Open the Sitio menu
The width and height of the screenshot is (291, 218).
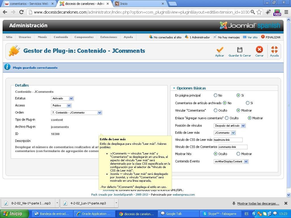(x=9, y=37)
